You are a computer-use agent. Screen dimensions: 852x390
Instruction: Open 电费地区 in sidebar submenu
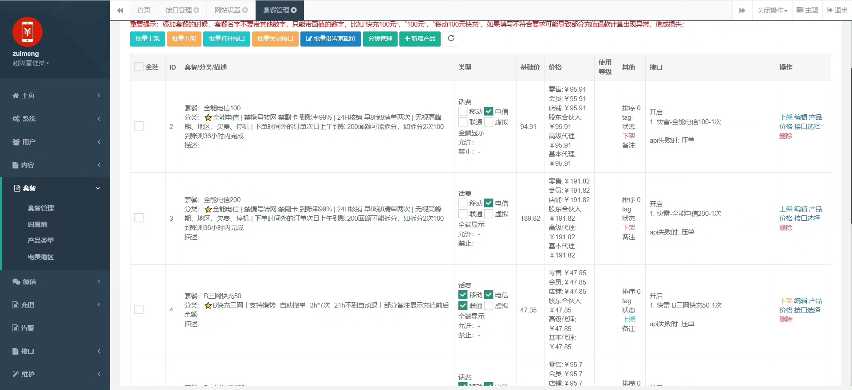[41, 257]
